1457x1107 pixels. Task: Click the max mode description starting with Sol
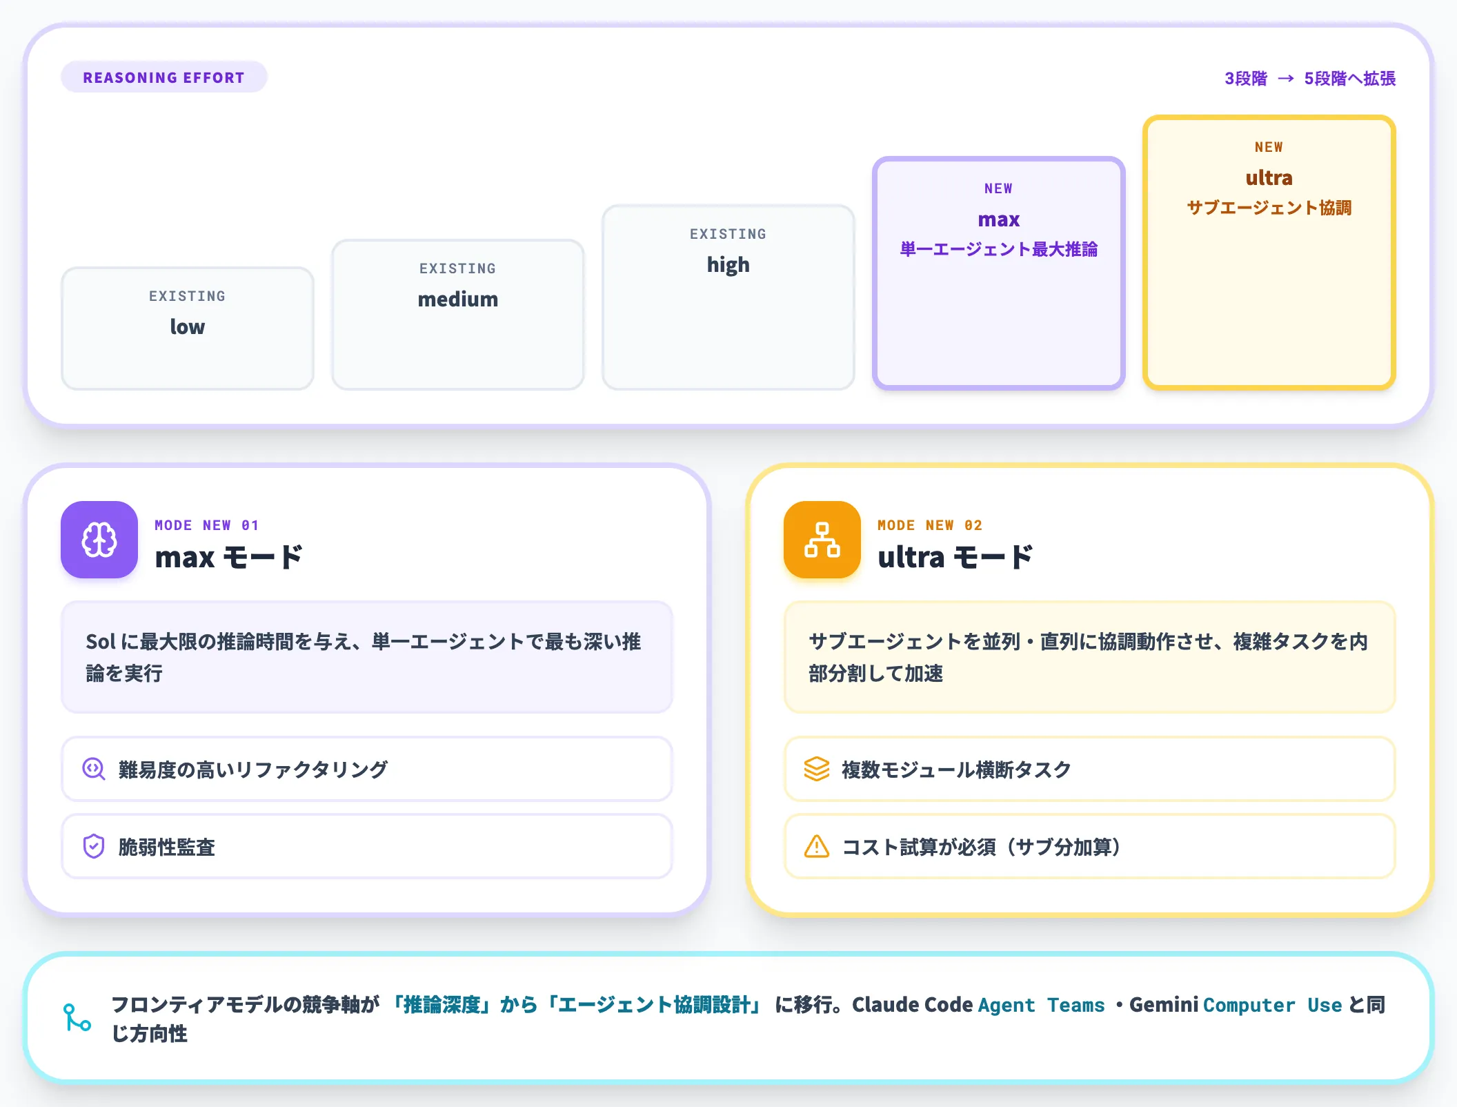click(x=367, y=657)
